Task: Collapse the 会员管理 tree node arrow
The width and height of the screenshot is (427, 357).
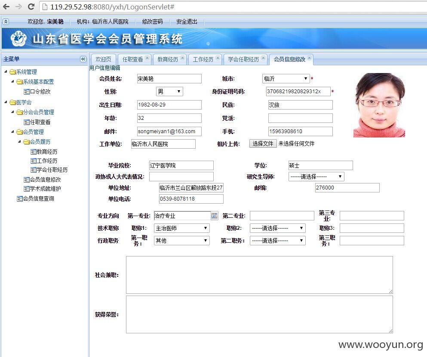Action: point(12,132)
